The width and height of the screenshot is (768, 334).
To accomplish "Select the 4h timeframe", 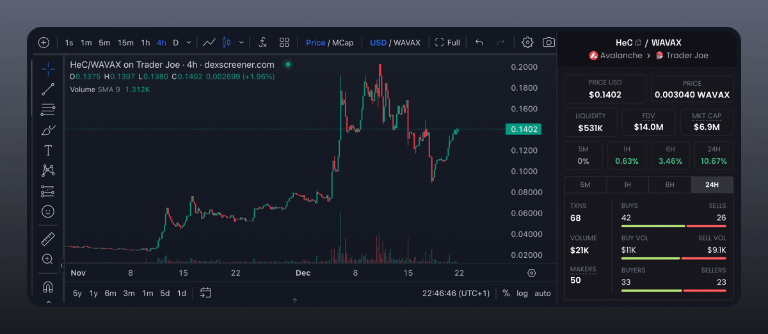I will click(161, 43).
